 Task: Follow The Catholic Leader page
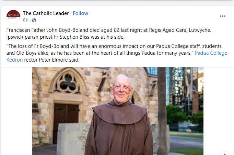(80, 13)
